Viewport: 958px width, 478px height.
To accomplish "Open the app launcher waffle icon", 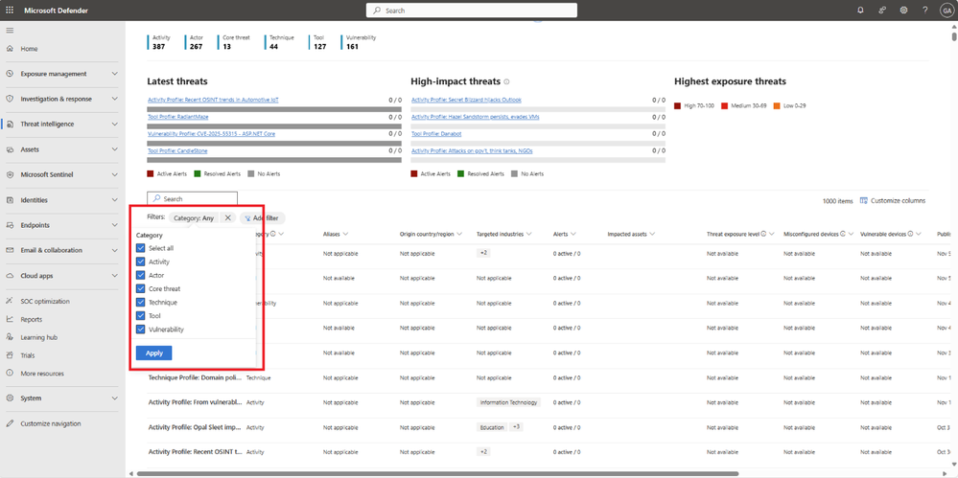I will tap(10, 10).
